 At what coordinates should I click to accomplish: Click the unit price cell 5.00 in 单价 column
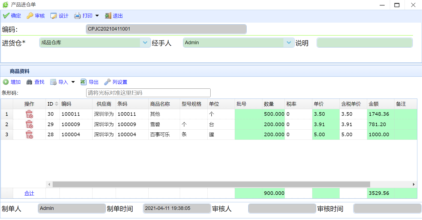point(326,134)
